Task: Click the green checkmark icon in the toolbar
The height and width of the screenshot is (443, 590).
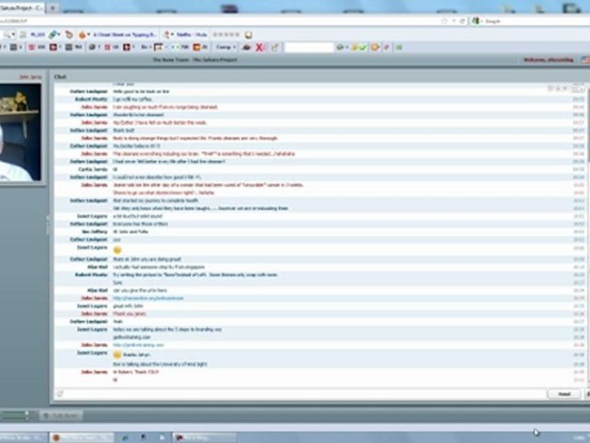Action: click(363, 47)
